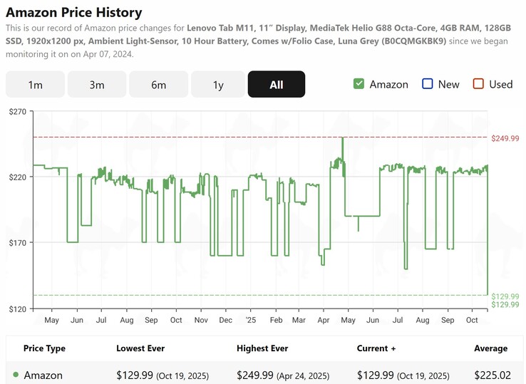This screenshot has width=526, height=384.
Task: Enable the New price checkbox
Action: [428, 84]
